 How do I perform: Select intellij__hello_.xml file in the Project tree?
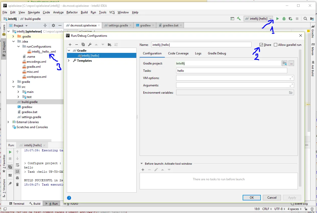coord(42,52)
